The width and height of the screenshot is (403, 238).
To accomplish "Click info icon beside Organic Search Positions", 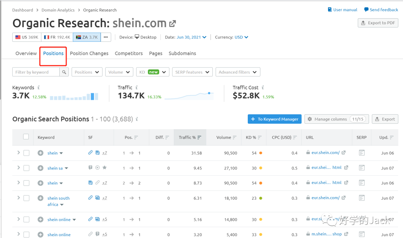I will (137, 119).
